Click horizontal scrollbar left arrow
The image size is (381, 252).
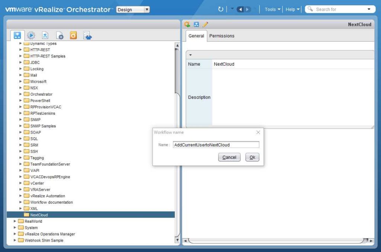pos(185,241)
